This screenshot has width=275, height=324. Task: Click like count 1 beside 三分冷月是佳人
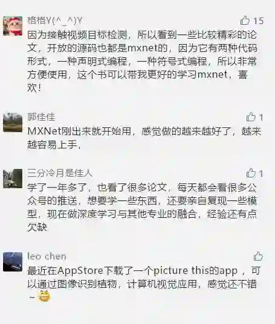(261, 173)
